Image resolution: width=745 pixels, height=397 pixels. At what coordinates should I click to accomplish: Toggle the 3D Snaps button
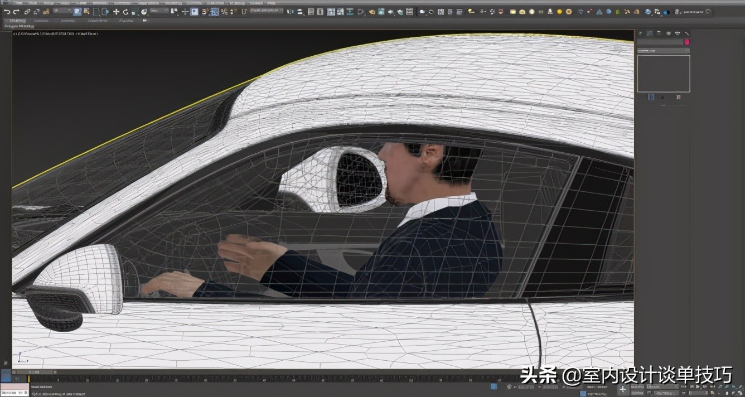pos(205,12)
